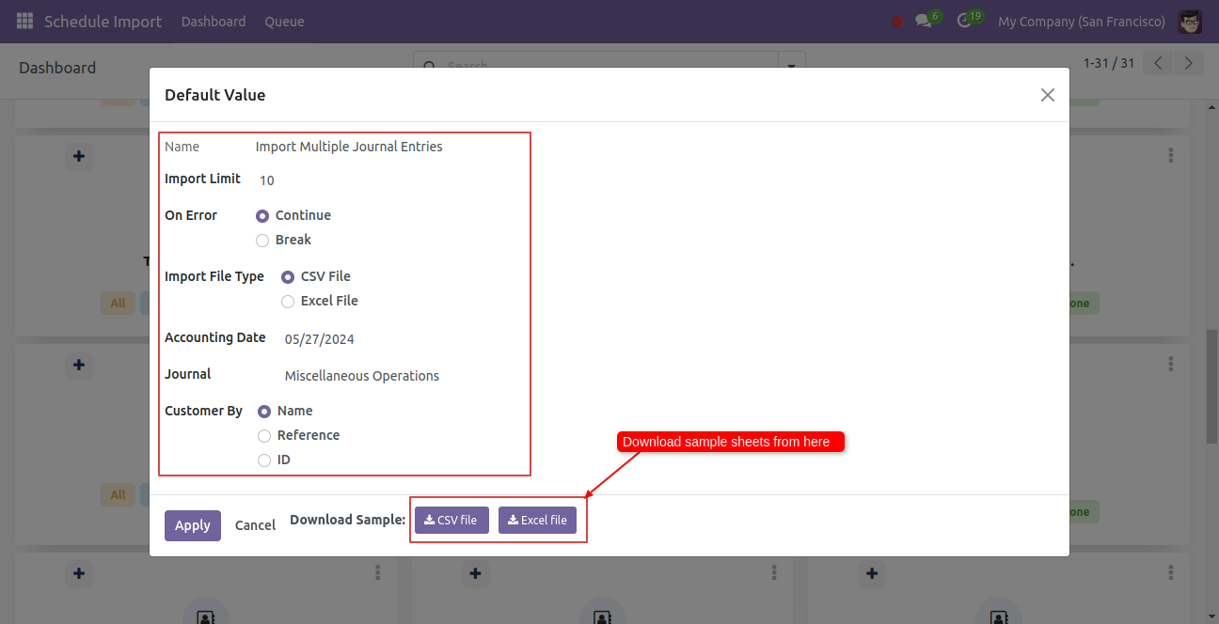
Task: Click the bottom-left card's plus icon
Action: pyautogui.click(x=79, y=573)
